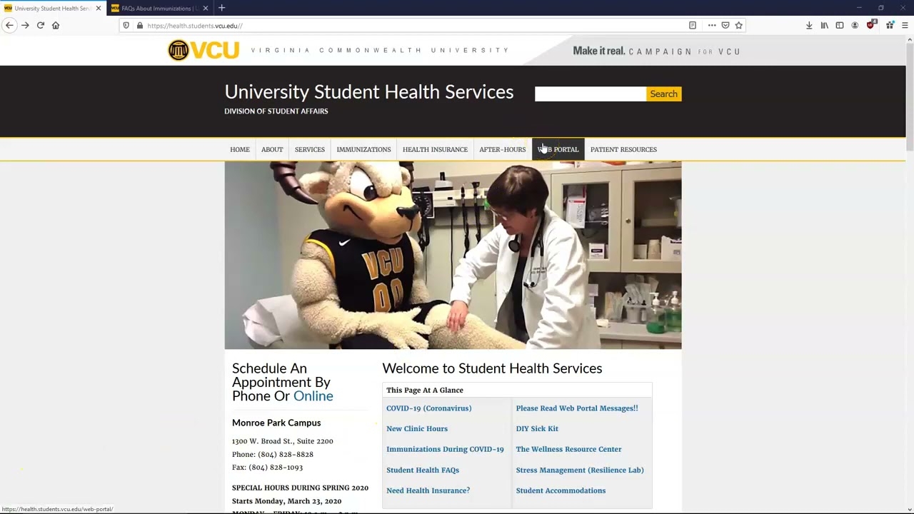Bookmark this page with the star icon
The width and height of the screenshot is (914, 514).
tap(739, 25)
